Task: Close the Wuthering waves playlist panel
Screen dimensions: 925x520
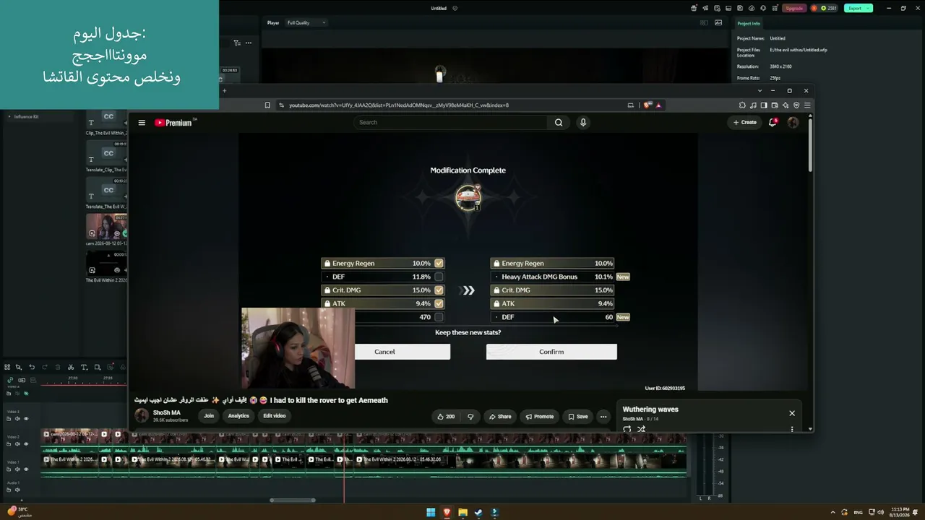Action: [x=792, y=413]
